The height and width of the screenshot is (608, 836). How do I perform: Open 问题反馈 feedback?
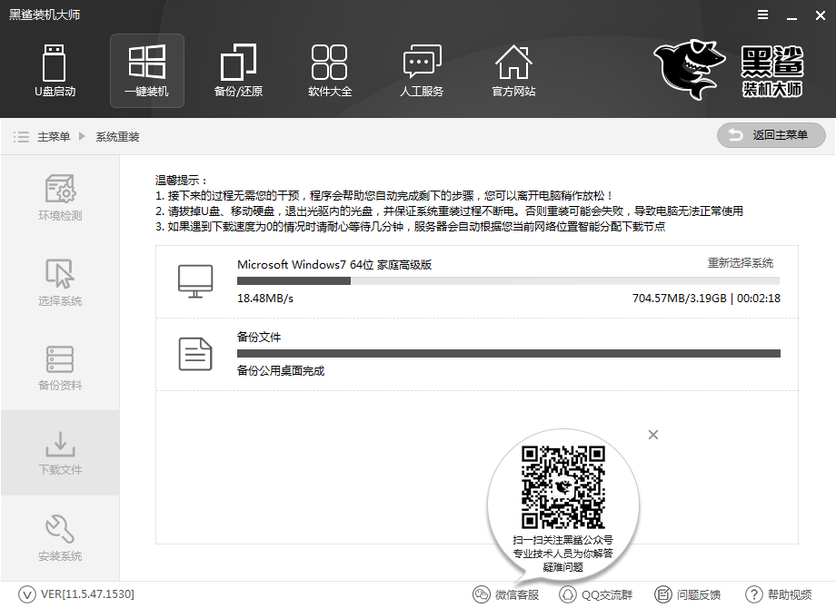pyautogui.click(x=689, y=594)
